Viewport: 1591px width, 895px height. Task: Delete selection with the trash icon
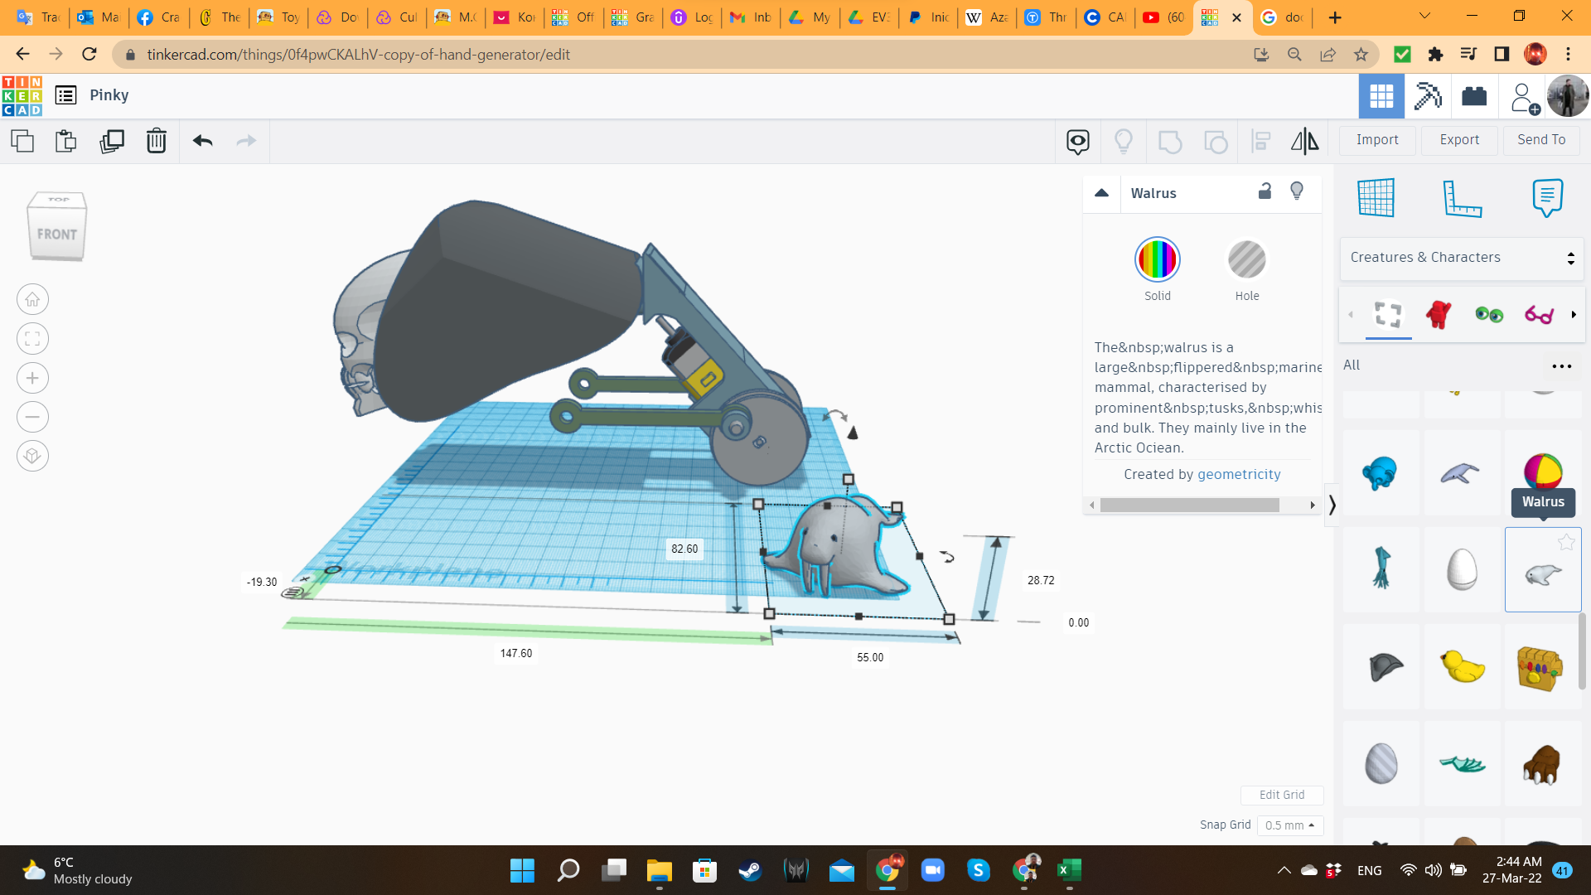pyautogui.click(x=156, y=141)
